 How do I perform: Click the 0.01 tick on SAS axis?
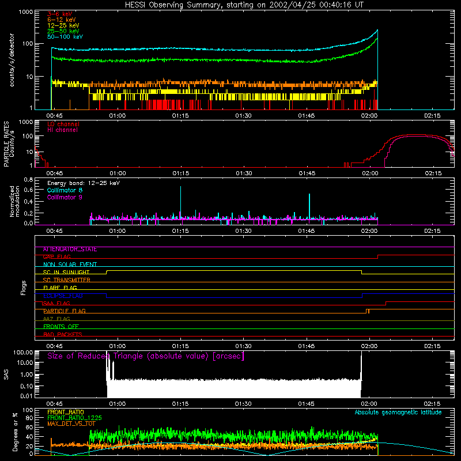pos(27,396)
